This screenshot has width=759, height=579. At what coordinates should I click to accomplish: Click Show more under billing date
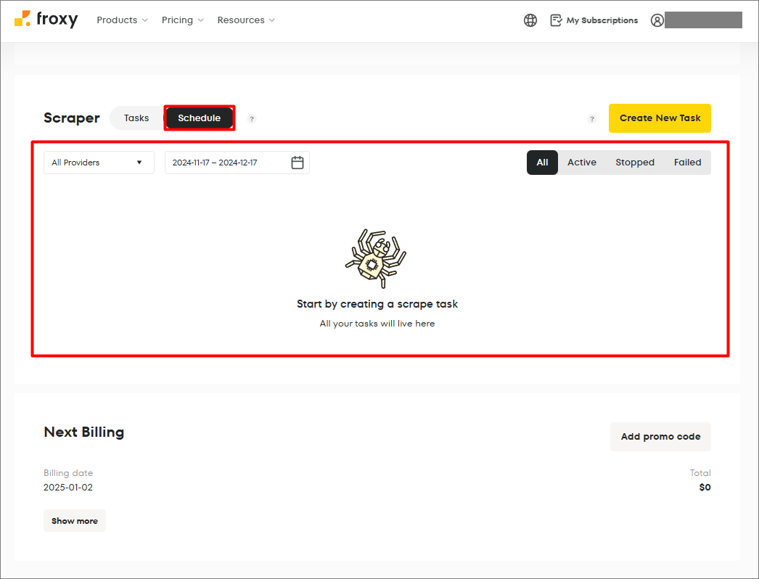point(75,521)
